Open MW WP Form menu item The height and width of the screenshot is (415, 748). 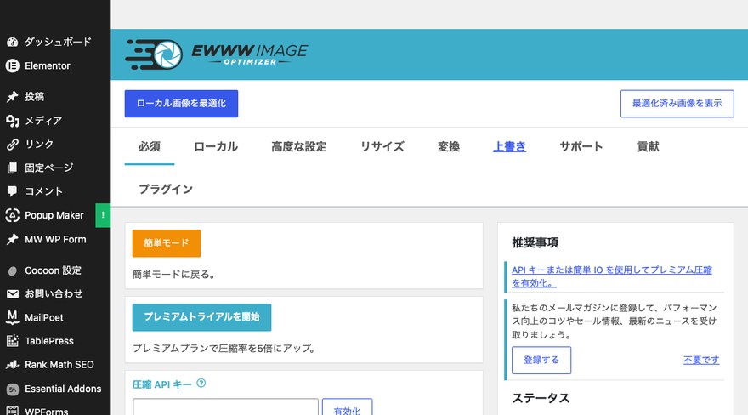pos(55,239)
